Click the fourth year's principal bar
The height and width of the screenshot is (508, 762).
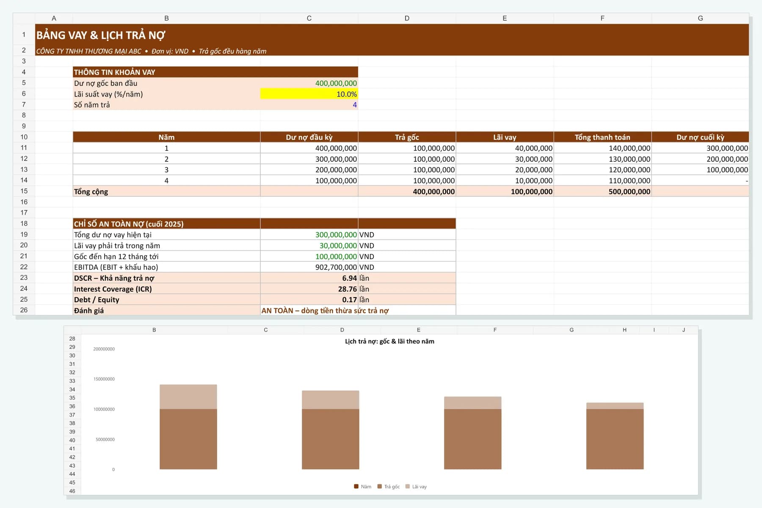point(615,439)
